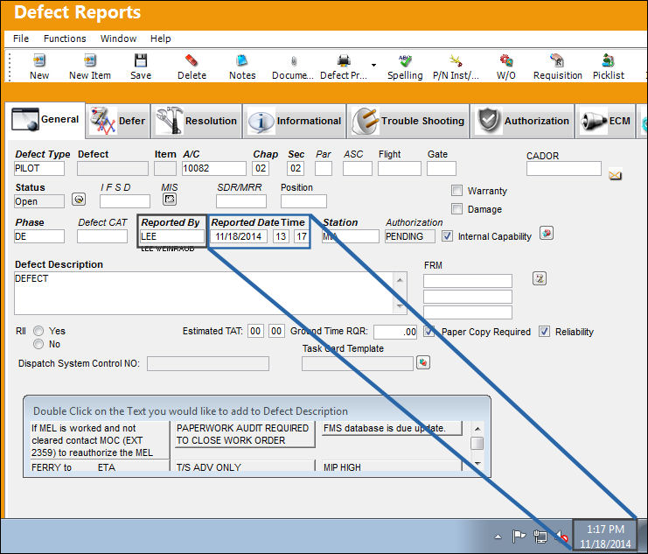Show hidden tray icons arrow
This screenshot has height=554, width=648.
(498, 536)
